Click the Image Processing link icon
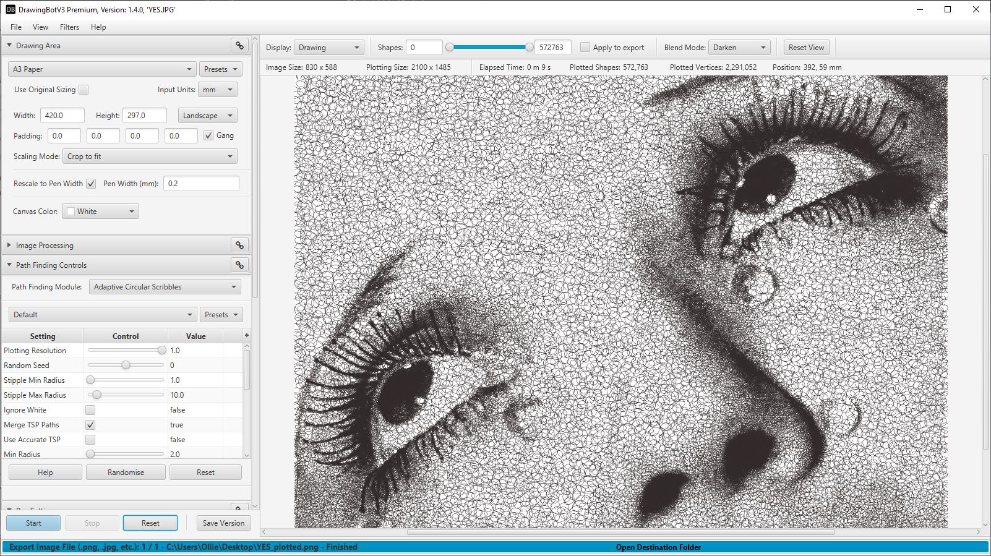The height and width of the screenshot is (556, 991). click(x=239, y=245)
